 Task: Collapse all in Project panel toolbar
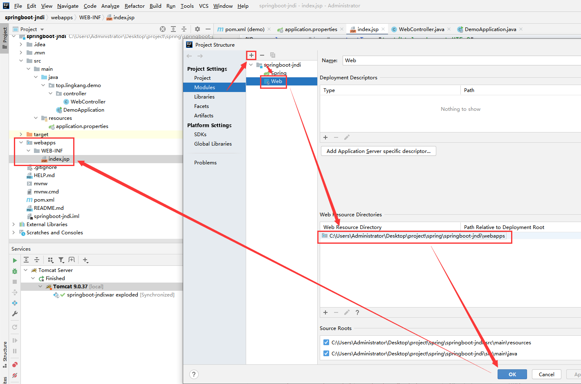coord(184,29)
